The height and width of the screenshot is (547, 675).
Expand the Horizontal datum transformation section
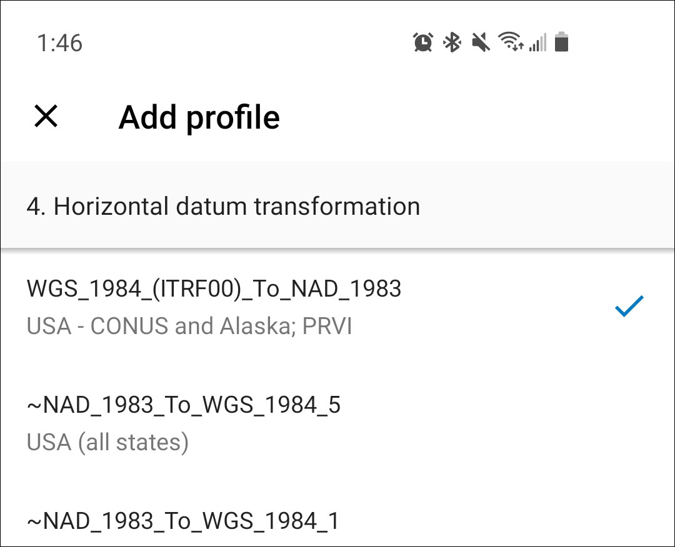[x=222, y=206]
